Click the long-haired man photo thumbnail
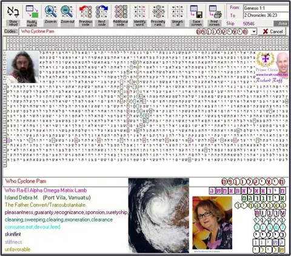Viewport: 291px width, 256px height. coord(22,67)
